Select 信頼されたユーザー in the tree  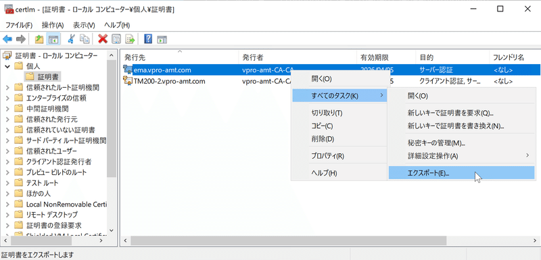51,151
